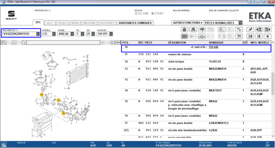
Task: Click the illustration search input field
Action: tap(63, 43)
